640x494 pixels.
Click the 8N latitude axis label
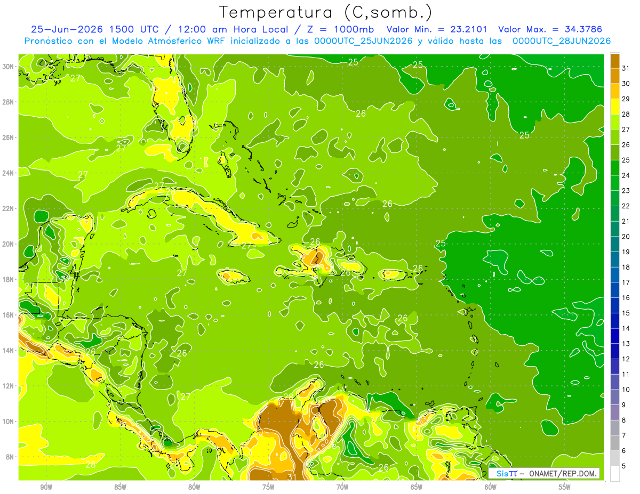click(x=10, y=457)
